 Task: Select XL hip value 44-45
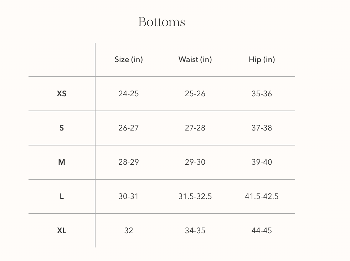point(262,231)
